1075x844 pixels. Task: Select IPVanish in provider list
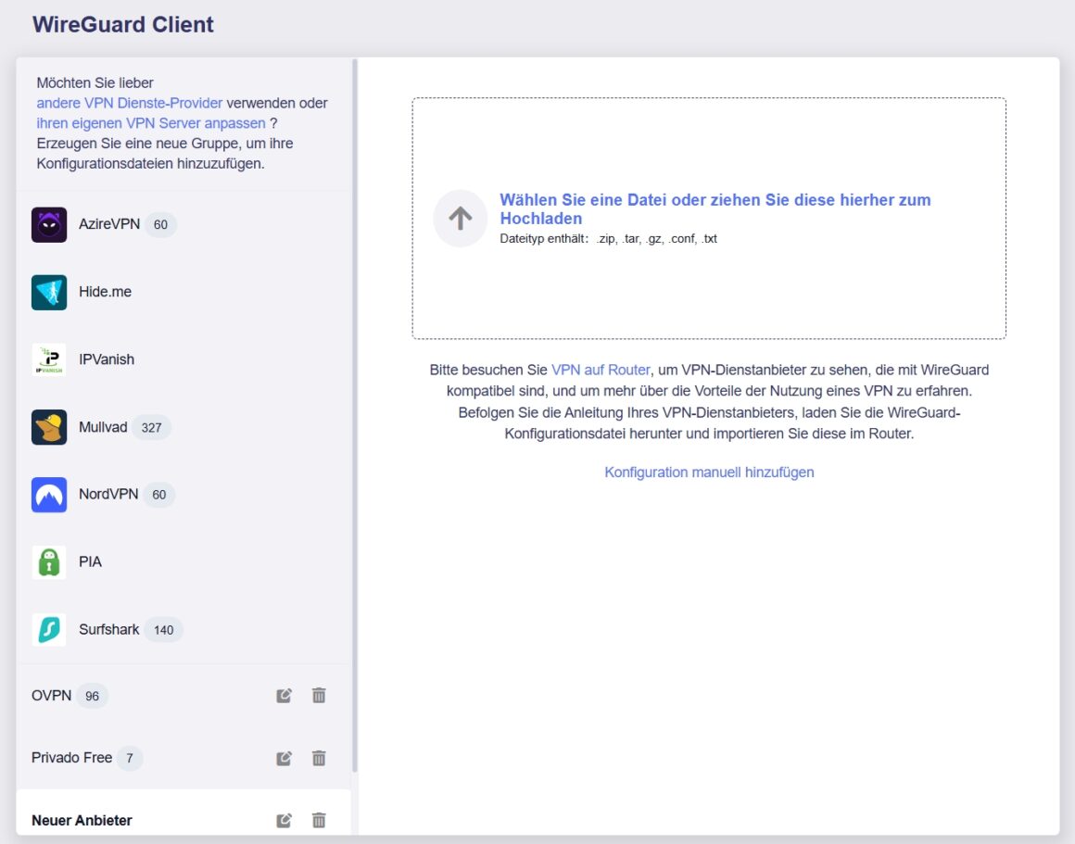coord(183,360)
